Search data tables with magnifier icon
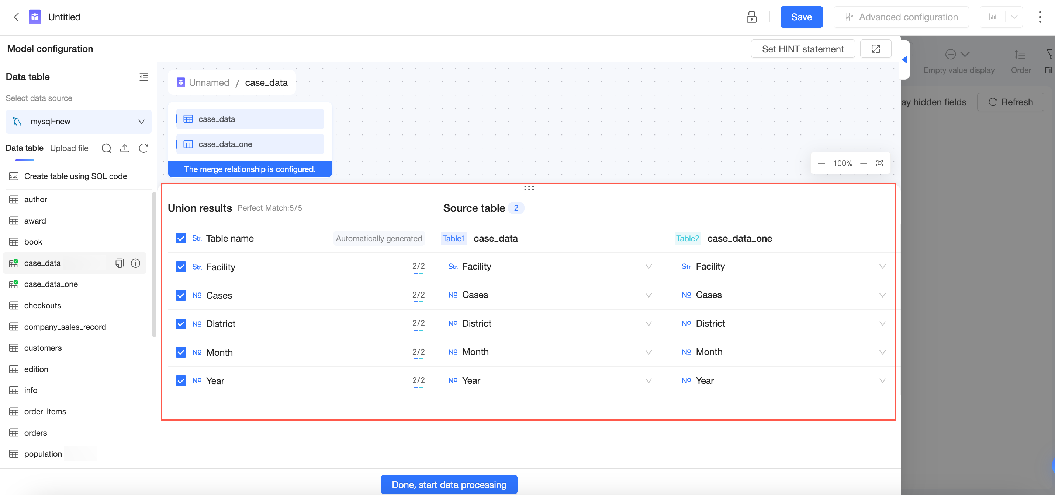 [106, 148]
